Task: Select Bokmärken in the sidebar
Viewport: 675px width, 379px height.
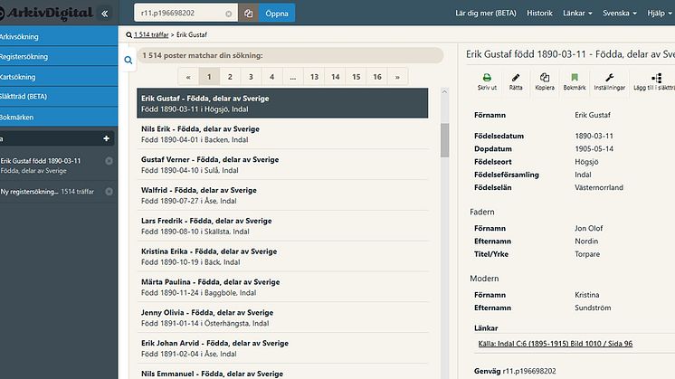Action: (x=59, y=117)
